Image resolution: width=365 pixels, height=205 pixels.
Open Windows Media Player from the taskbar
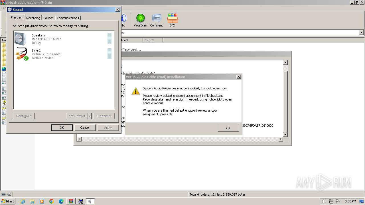(42, 201)
